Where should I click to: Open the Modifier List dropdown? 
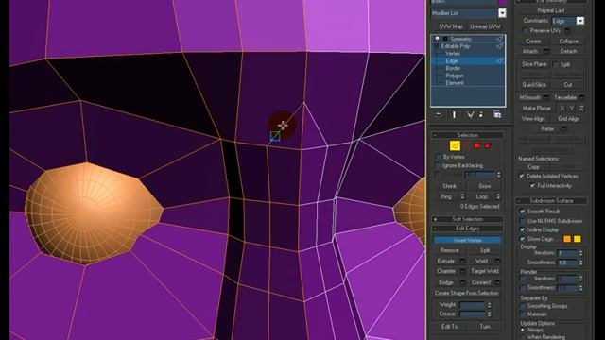click(502, 13)
